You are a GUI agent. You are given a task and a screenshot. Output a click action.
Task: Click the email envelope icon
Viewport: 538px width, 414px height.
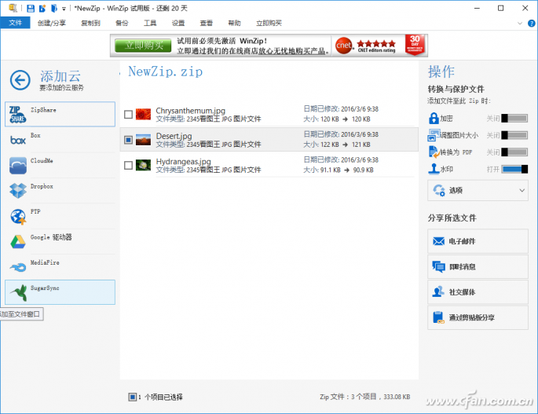(x=438, y=241)
